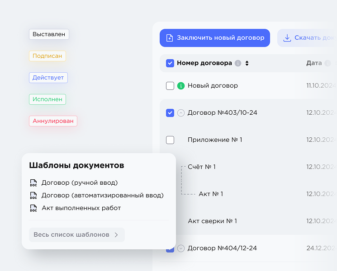This screenshot has width=337, height=271.
Task: Select the Счёт № 1 tree item
Action: coord(201,167)
